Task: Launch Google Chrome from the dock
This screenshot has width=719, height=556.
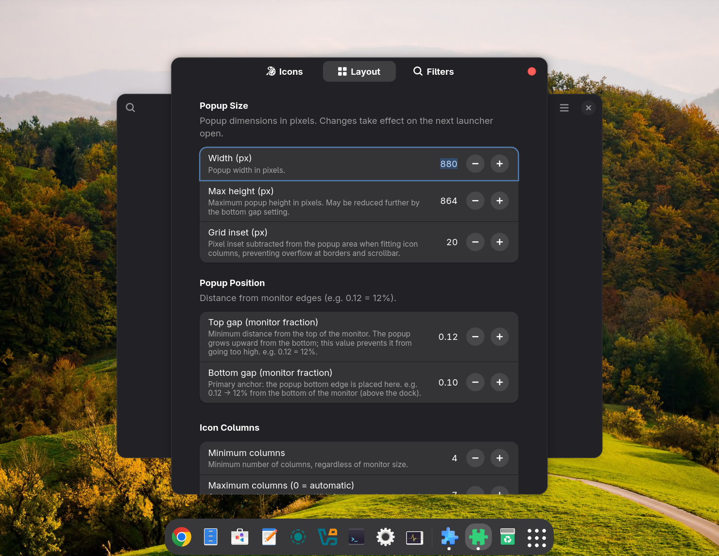Action: point(182,537)
